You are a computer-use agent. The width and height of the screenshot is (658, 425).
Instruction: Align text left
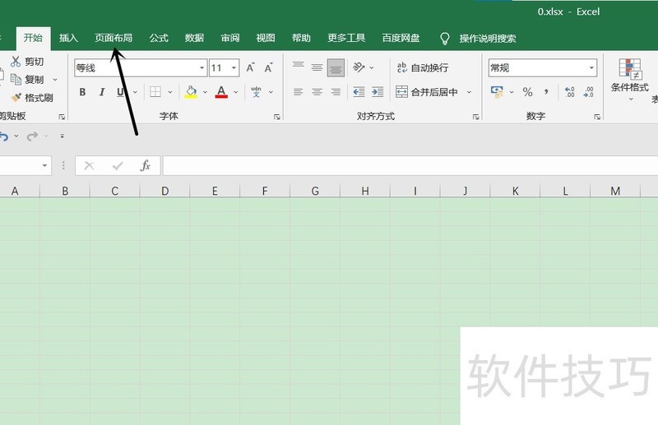[298, 92]
